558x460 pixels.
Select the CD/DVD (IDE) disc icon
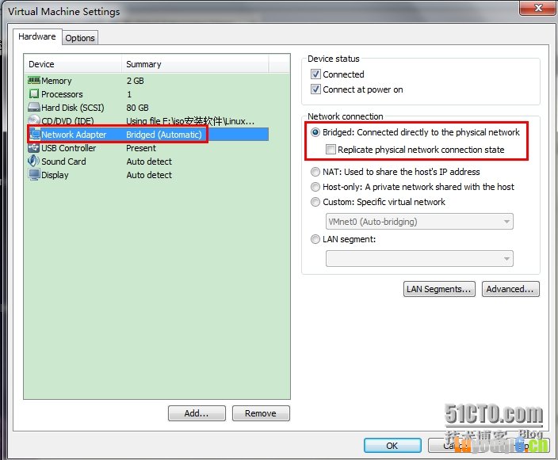click(x=34, y=120)
